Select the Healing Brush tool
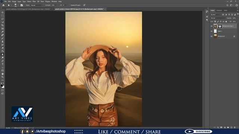Screen dimensions: 239x134 point(3,35)
